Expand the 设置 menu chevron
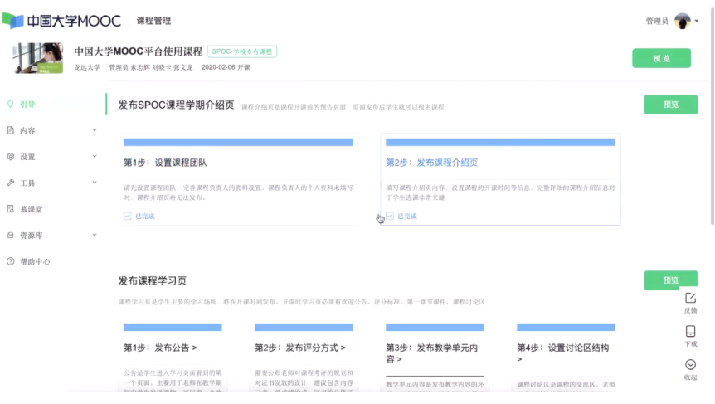715x404 pixels. click(x=95, y=157)
